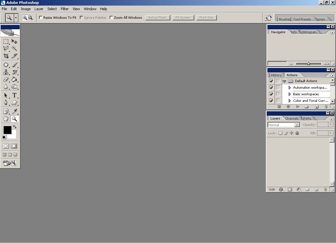Open the Layer menu

click(x=39, y=9)
